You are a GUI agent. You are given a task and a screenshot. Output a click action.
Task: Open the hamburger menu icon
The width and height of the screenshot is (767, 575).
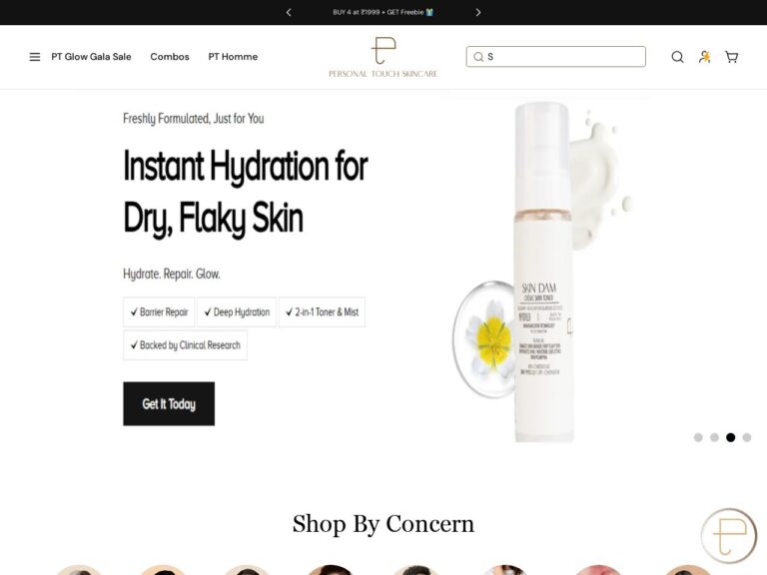(35, 57)
